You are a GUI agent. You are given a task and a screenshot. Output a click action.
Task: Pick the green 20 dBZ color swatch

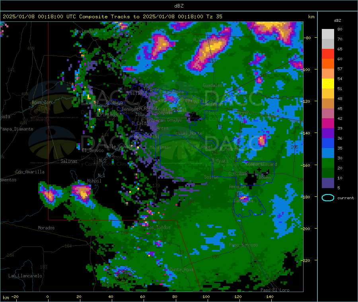click(328, 163)
